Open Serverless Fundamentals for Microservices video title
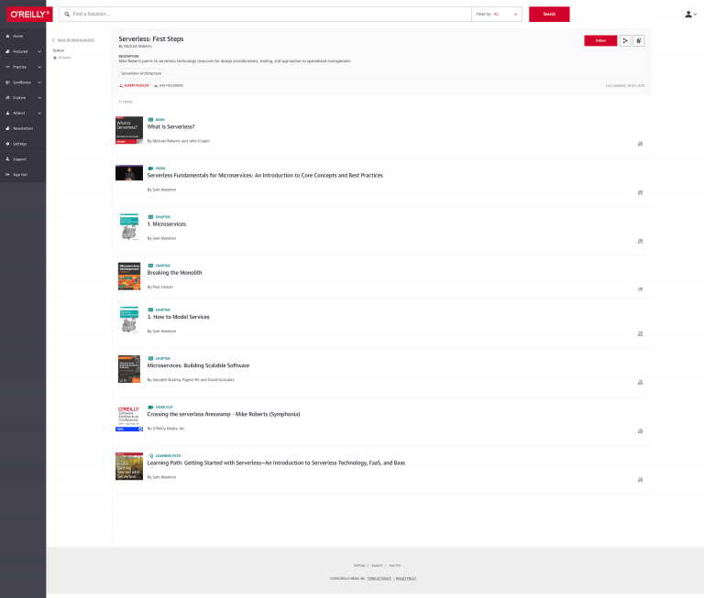The height and width of the screenshot is (598, 704). tap(265, 176)
